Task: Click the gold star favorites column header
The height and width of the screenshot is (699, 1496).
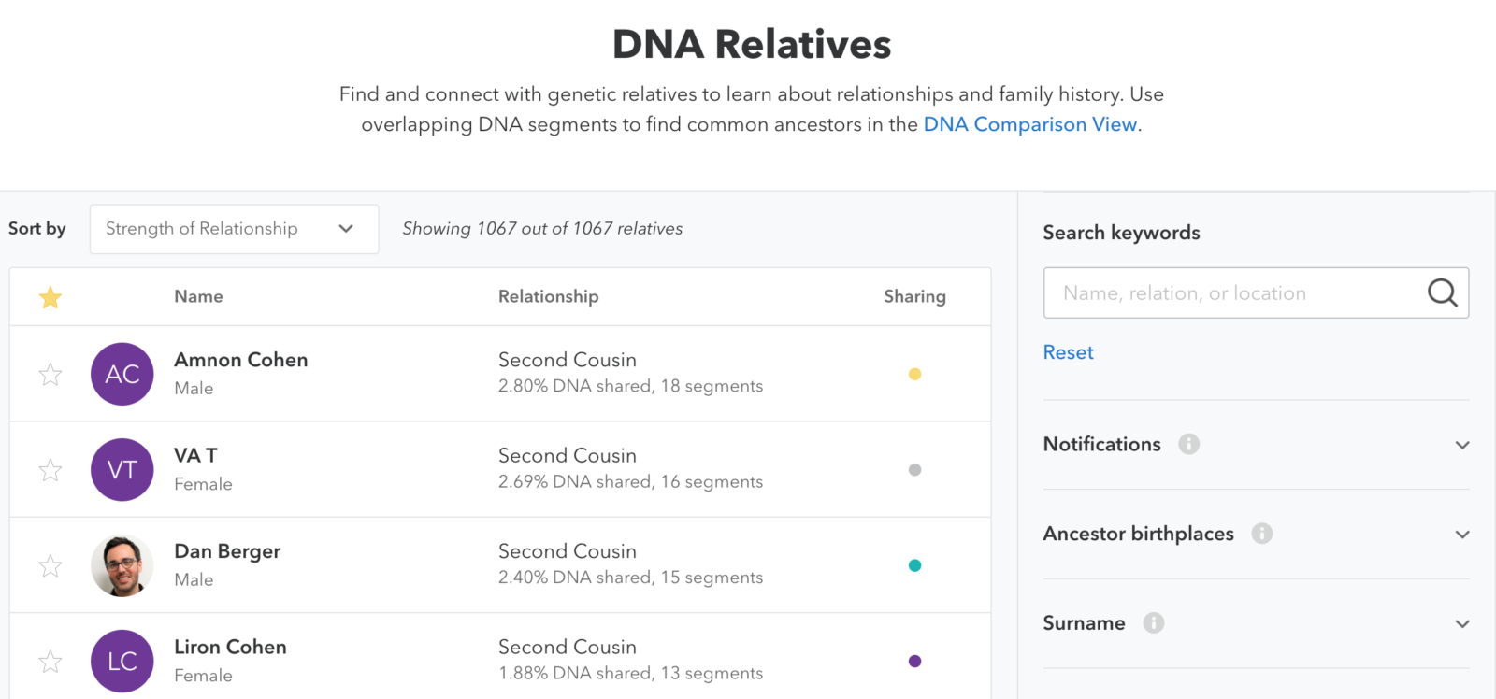Action: pyautogui.click(x=50, y=297)
